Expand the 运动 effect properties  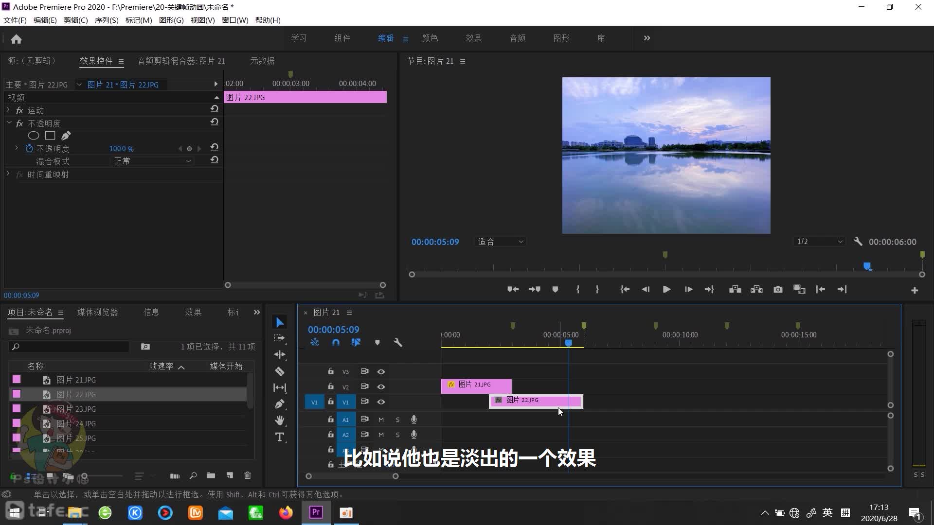[8, 110]
